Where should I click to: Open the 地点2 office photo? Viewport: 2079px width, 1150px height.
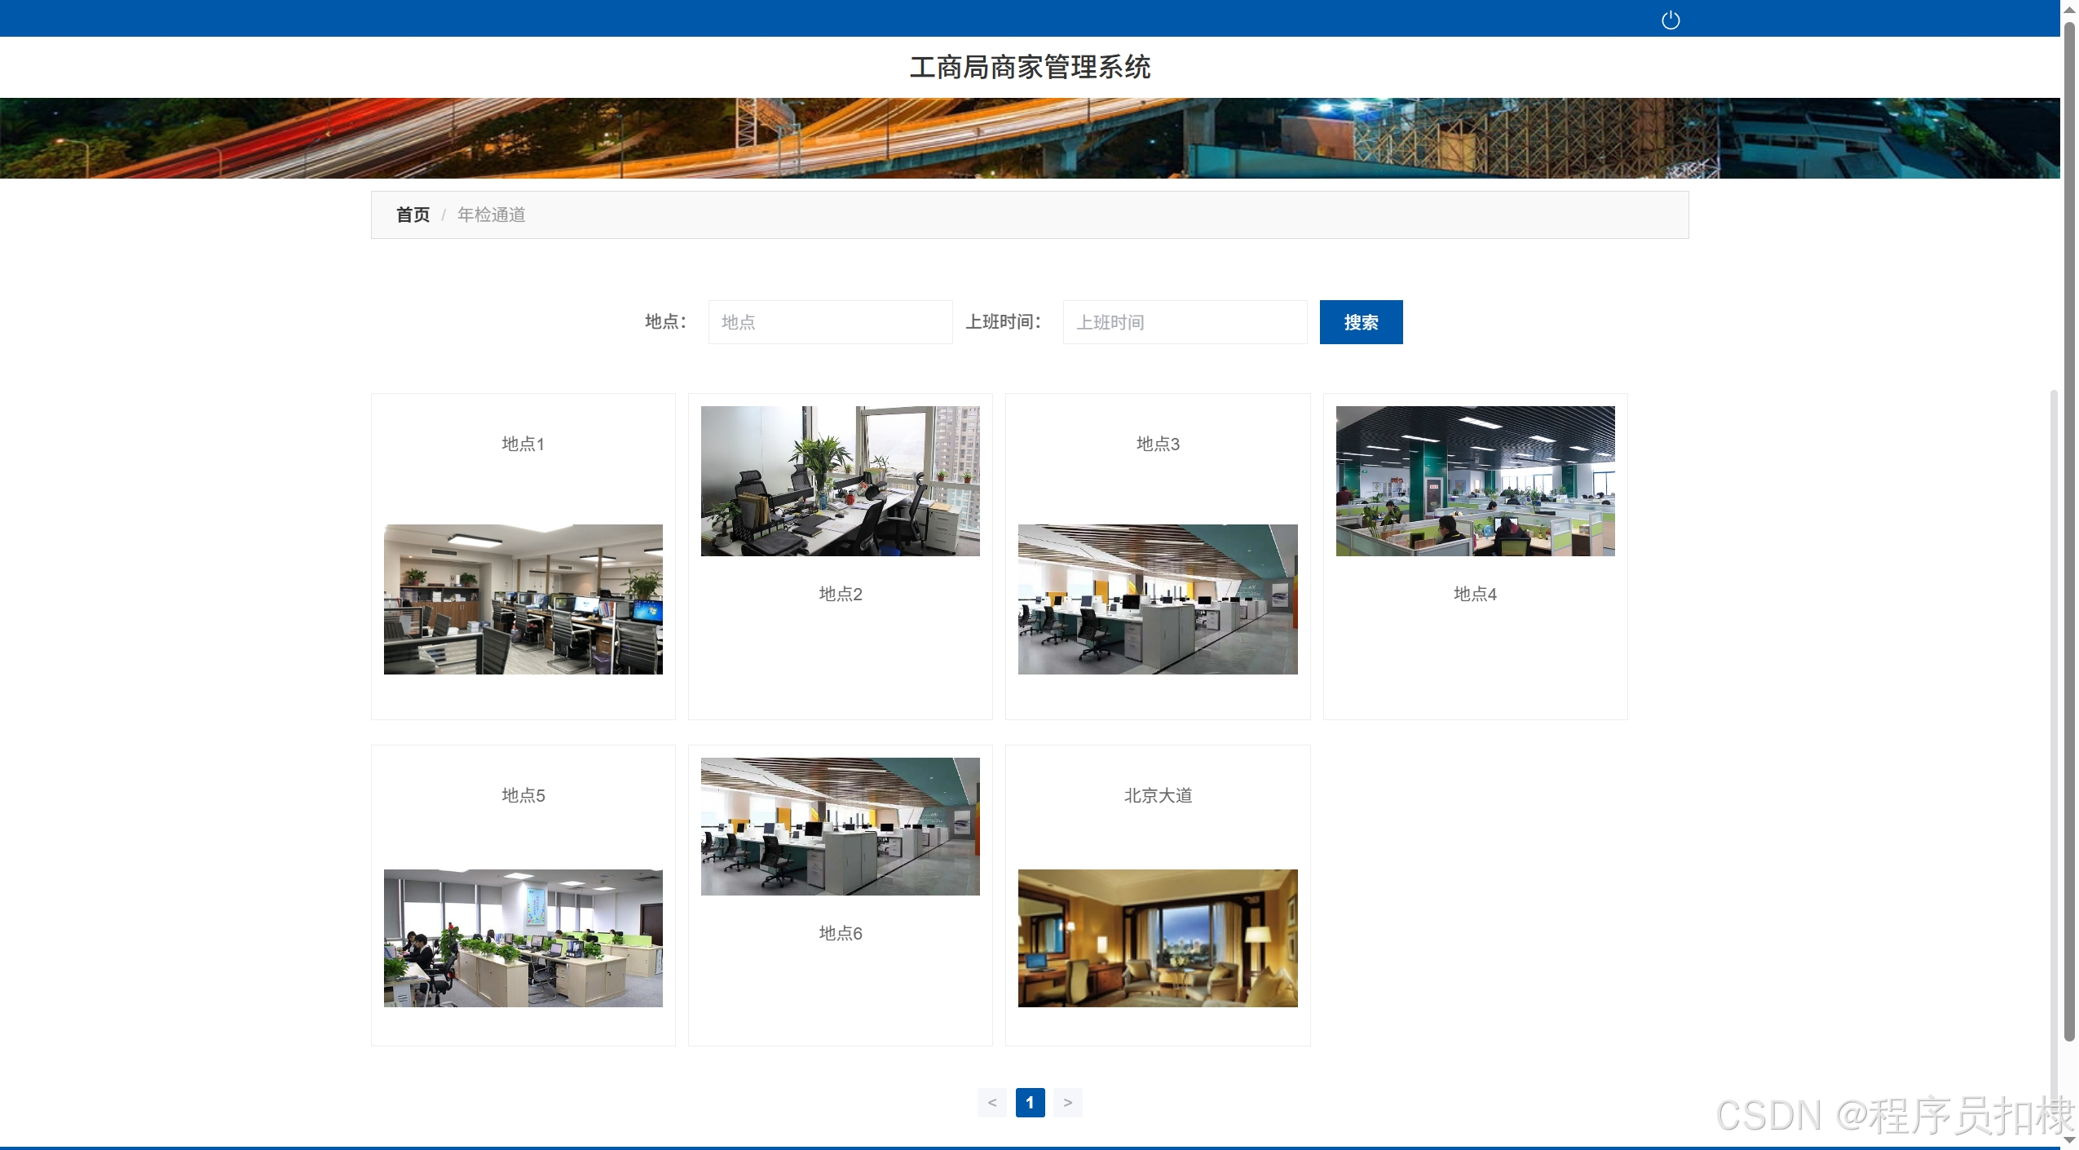click(840, 481)
